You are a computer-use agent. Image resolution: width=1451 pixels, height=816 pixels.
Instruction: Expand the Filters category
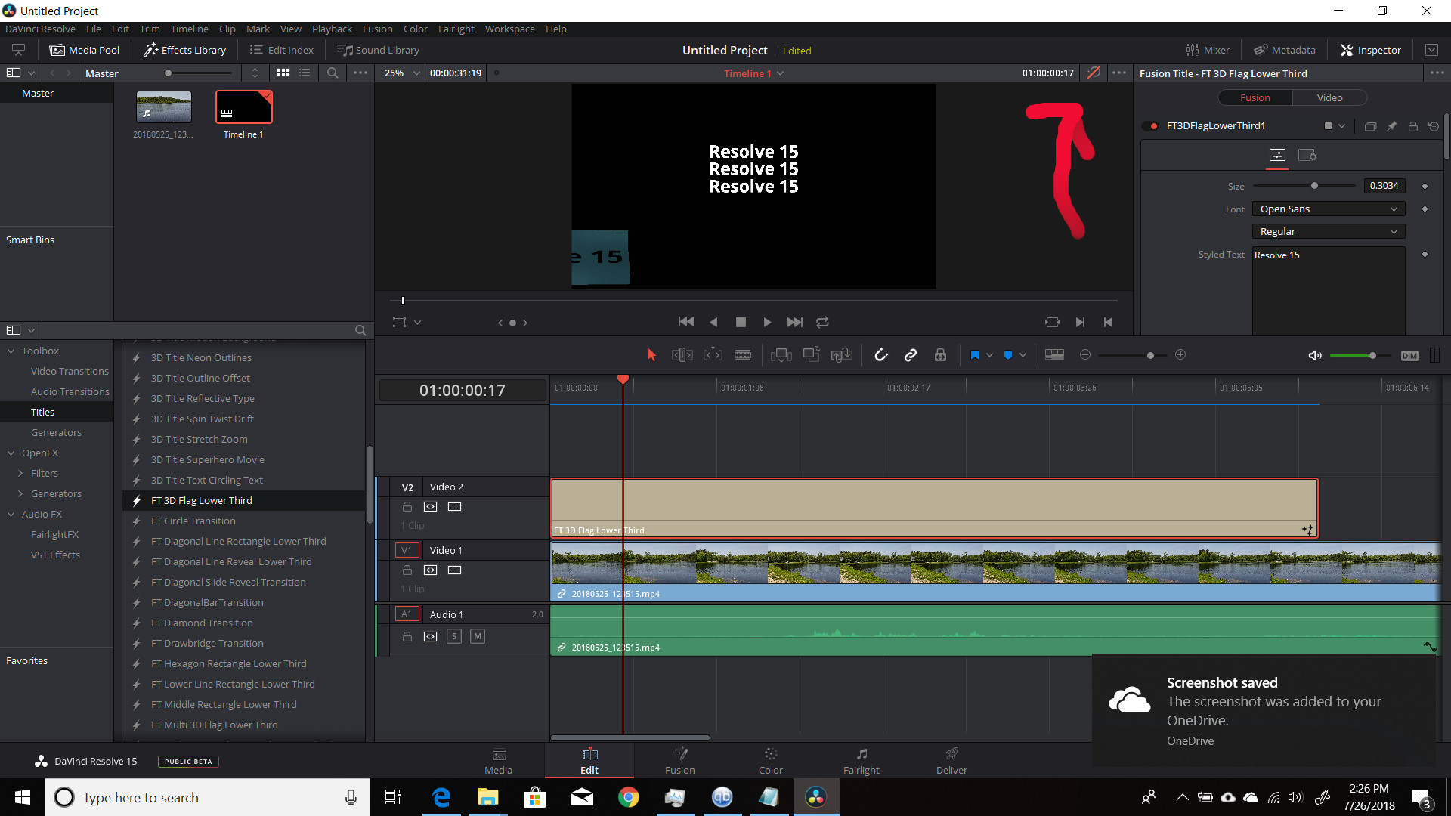tap(20, 474)
